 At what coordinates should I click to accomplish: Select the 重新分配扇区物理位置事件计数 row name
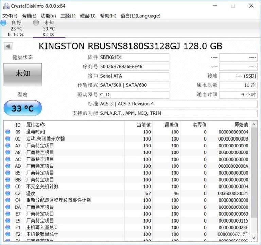tap(58, 200)
